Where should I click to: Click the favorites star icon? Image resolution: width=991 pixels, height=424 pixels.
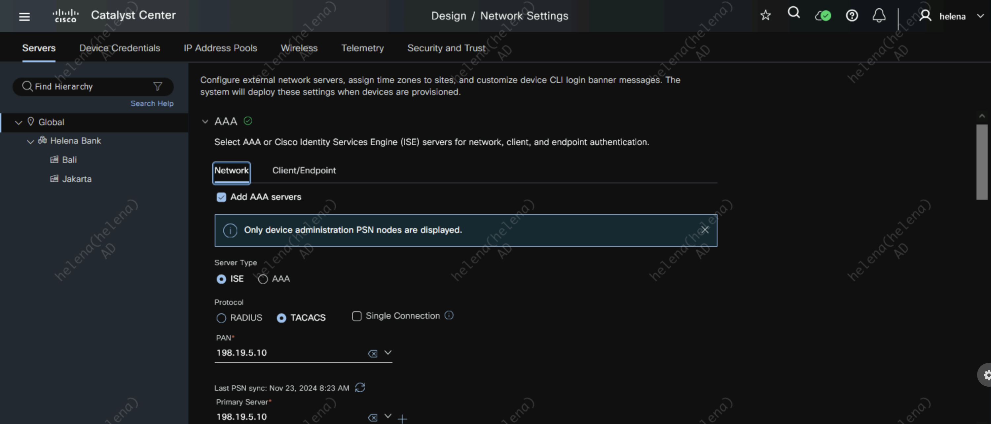(x=765, y=16)
